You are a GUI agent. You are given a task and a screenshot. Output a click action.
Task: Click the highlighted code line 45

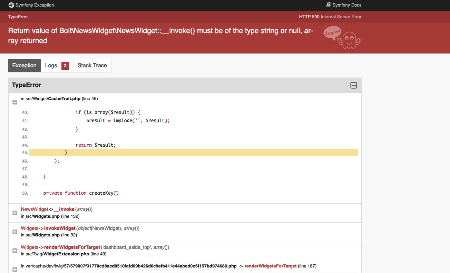click(194, 153)
